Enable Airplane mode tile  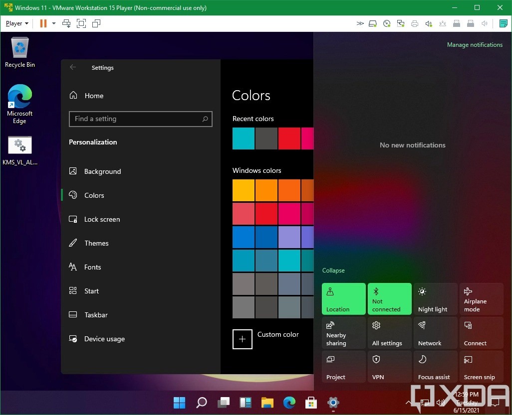[481, 299]
